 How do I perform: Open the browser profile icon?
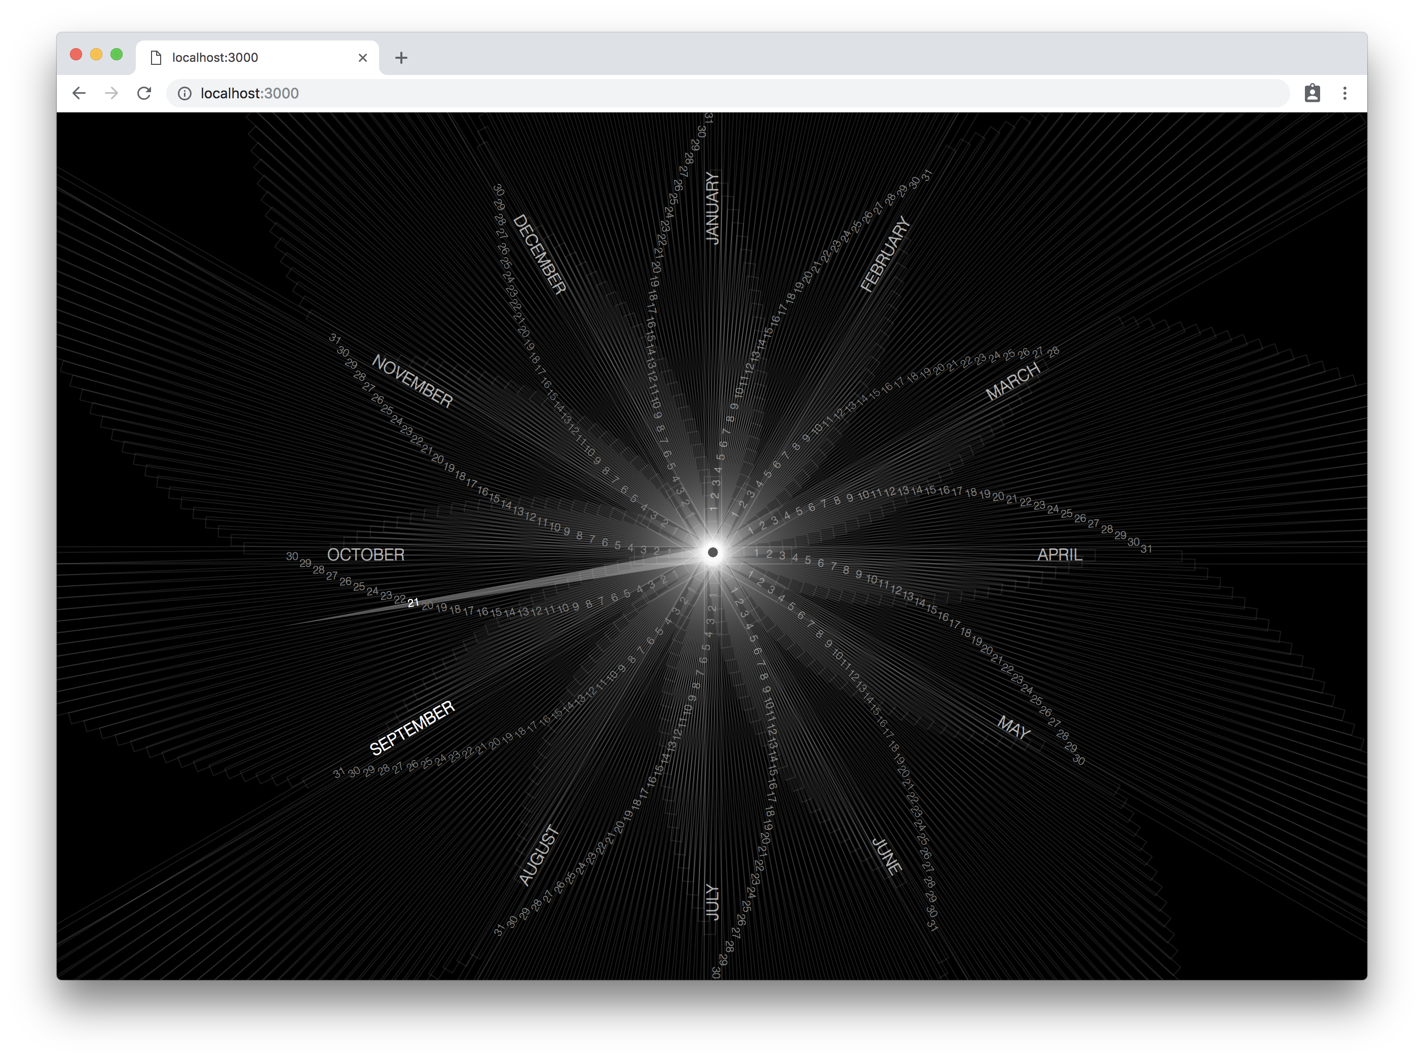(x=1312, y=93)
